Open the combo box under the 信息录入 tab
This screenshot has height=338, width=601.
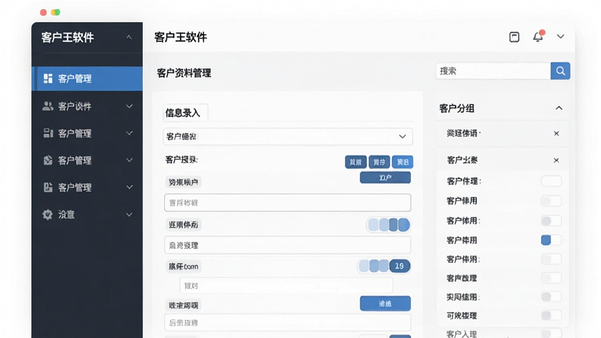pyautogui.click(x=288, y=136)
